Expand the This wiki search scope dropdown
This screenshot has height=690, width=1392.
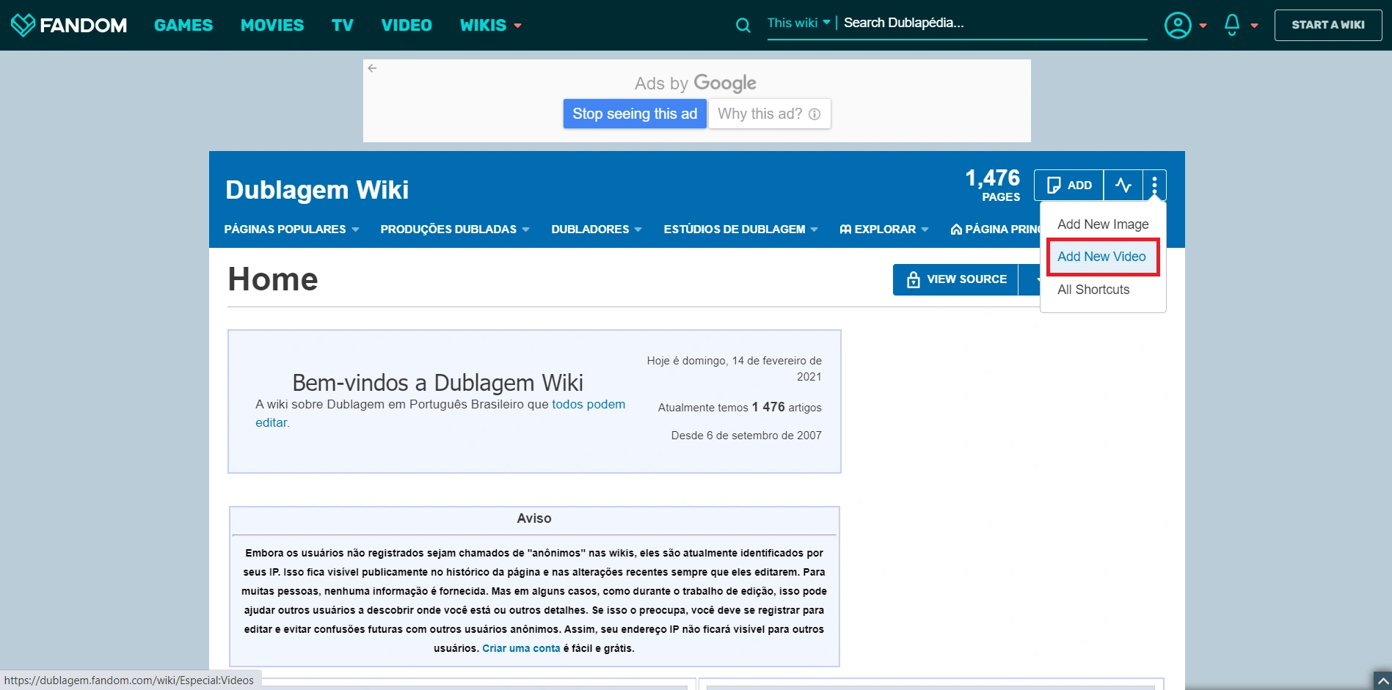point(798,23)
